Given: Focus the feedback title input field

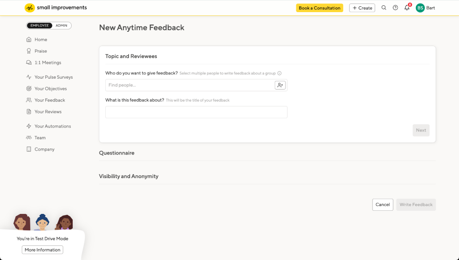Looking at the screenshot, I should click(x=196, y=112).
